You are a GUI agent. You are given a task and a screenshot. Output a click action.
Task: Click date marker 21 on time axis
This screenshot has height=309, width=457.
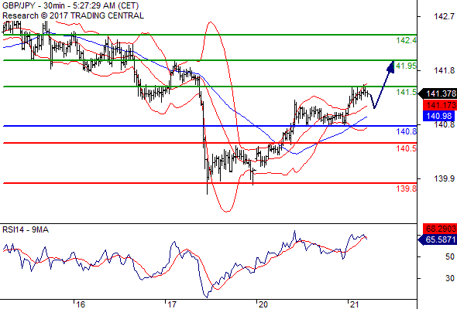(354, 304)
